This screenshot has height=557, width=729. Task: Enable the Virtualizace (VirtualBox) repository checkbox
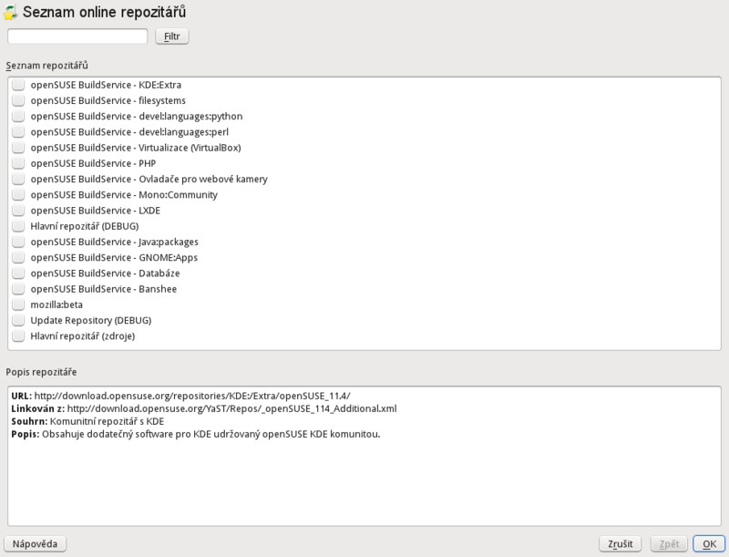click(x=18, y=148)
